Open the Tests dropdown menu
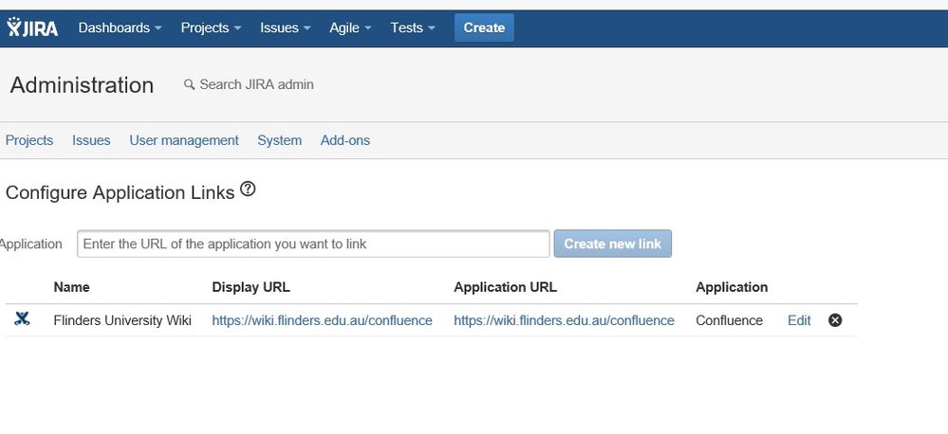This screenshot has height=434, width=948. pyautogui.click(x=413, y=27)
